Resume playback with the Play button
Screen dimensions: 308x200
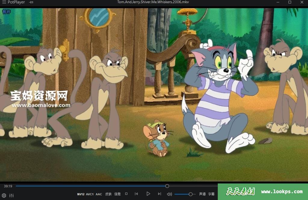(x=148, y=194)
